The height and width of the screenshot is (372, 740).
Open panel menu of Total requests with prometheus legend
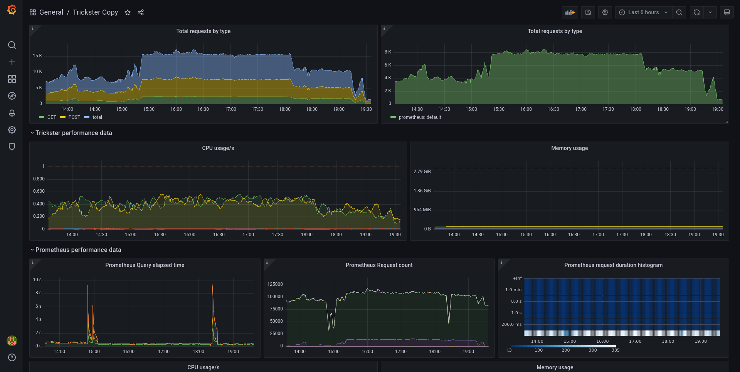tap(555, 31)
